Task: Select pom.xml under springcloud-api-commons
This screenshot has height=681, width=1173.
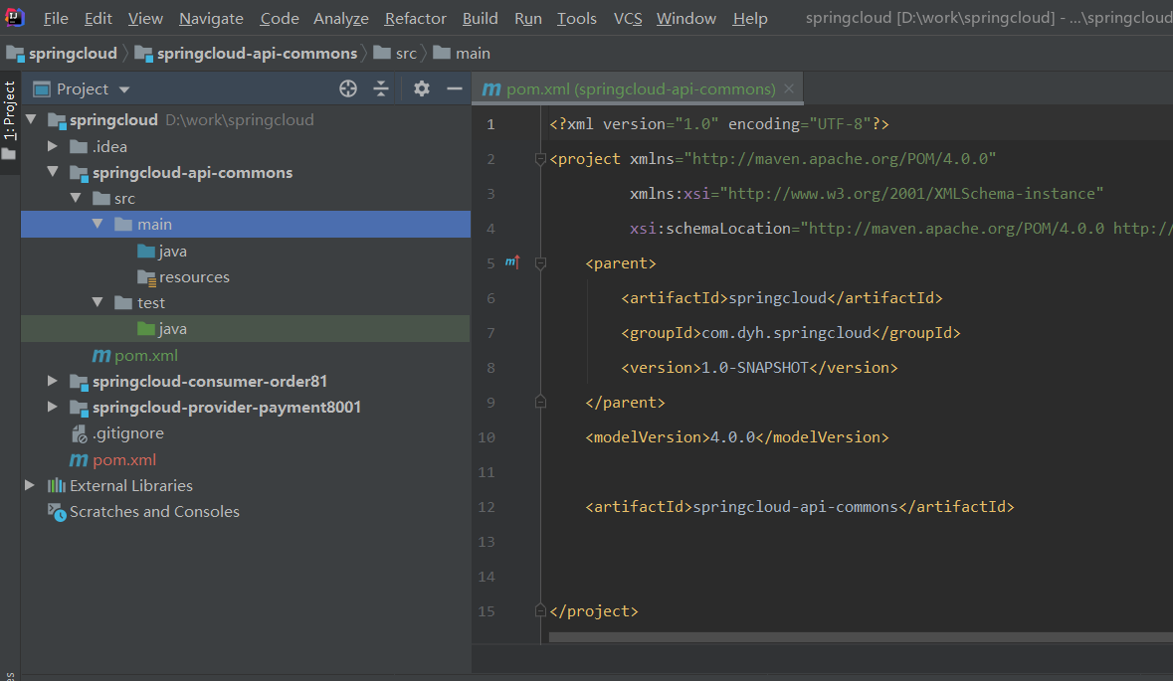Action: [146, 356]
